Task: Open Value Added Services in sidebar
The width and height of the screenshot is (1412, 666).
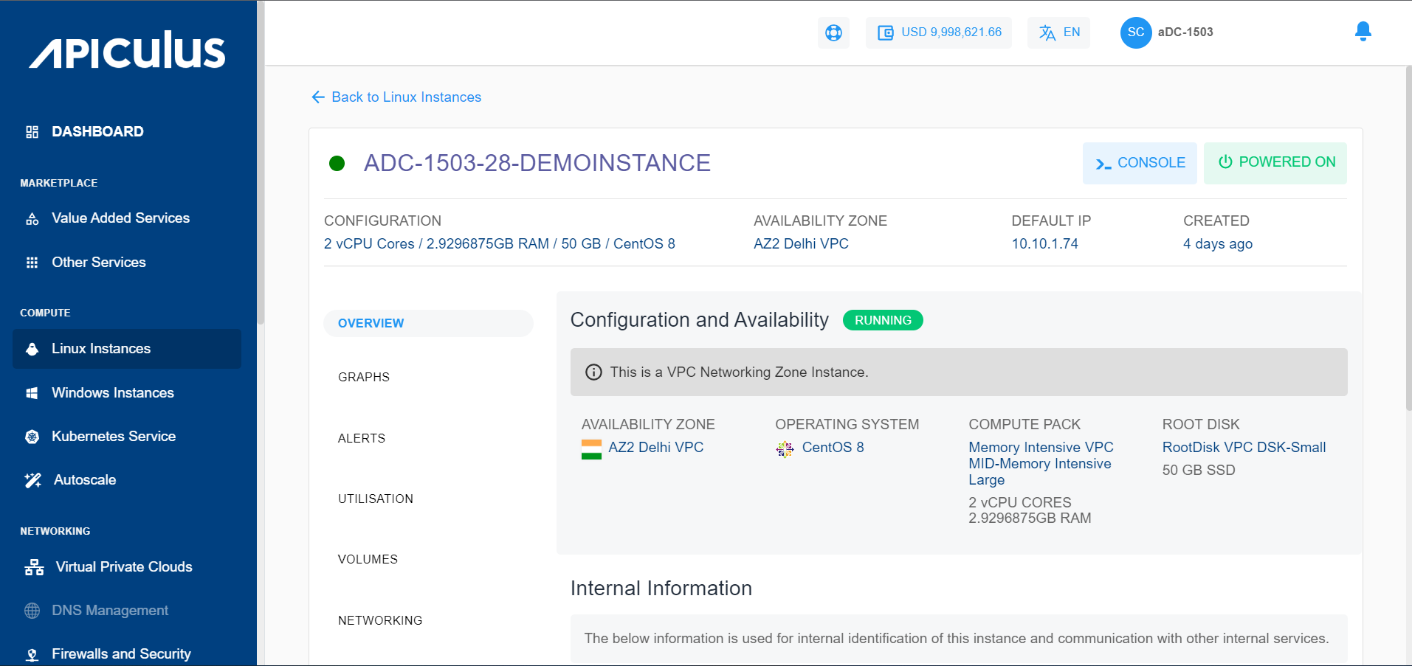Action: pos(120,218)
